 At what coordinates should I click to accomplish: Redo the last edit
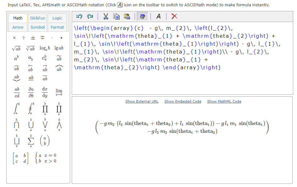90,16
